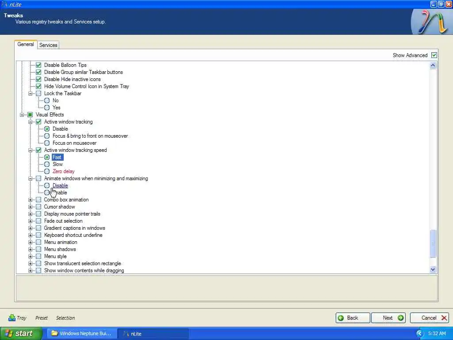Viewport: 453px width, 340px height.
Task: Click the Cancel button
Action: point(429,318)
